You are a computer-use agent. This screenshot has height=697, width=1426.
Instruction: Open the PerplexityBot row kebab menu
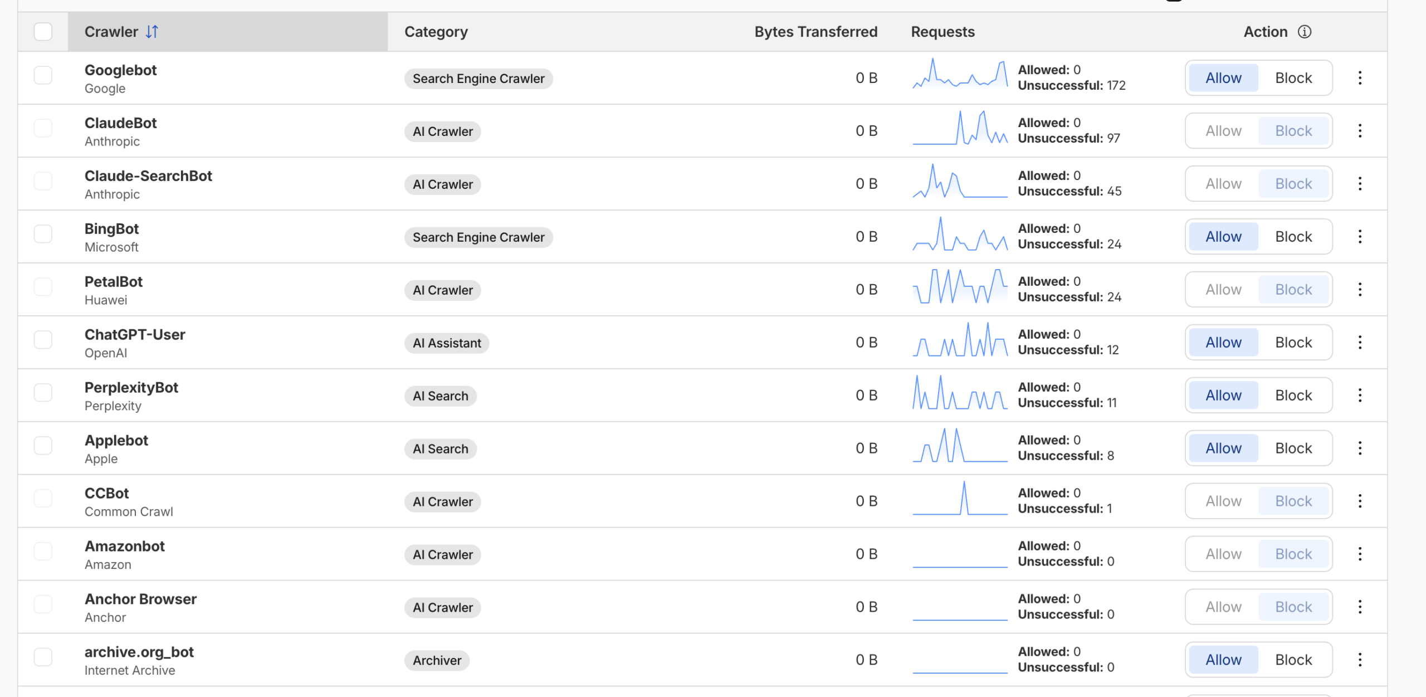point(1360,396)
